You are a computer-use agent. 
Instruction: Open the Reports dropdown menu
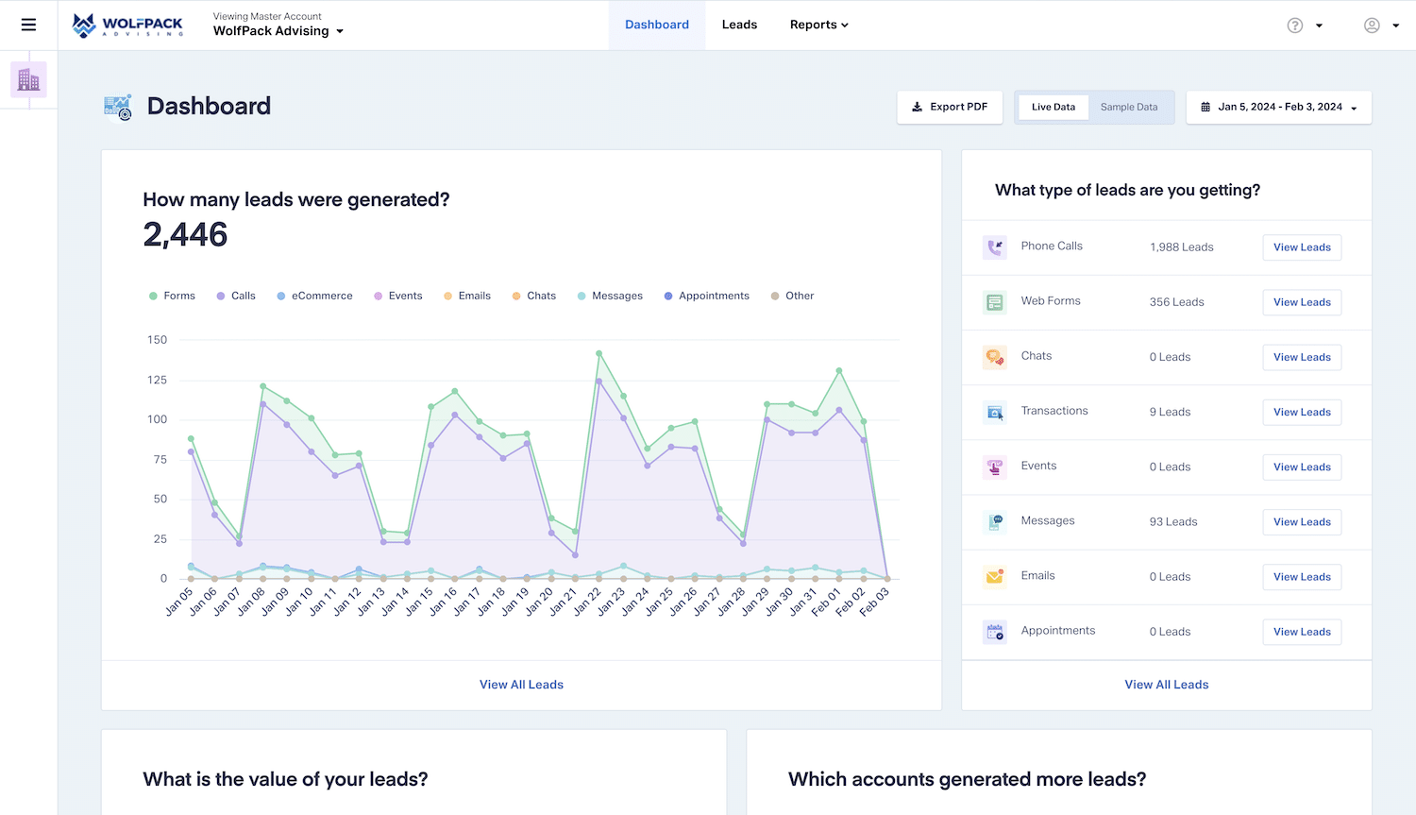(819, 25)
